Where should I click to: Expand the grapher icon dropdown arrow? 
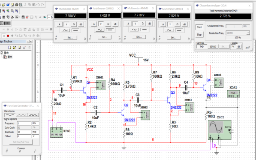pyautogui.click(x=20, y=17)
